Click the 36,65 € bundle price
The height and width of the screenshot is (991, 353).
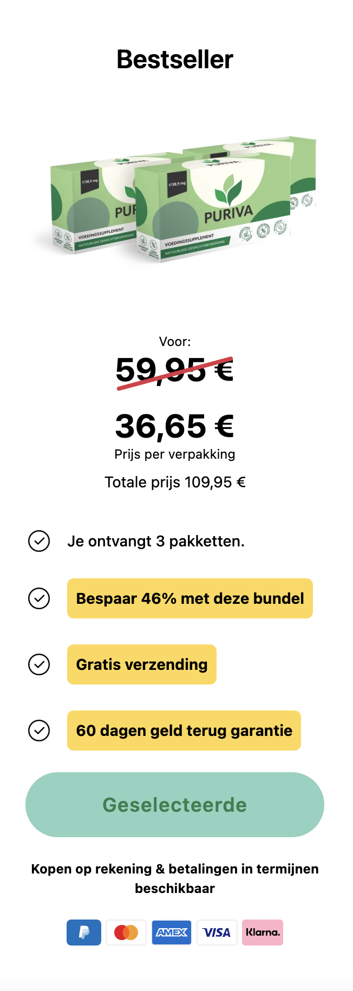(x=175, y=426)
